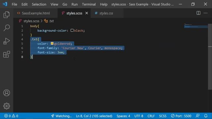Select the styles.scss tab
This screenshot has width=212, height=119.
(74, 13)
